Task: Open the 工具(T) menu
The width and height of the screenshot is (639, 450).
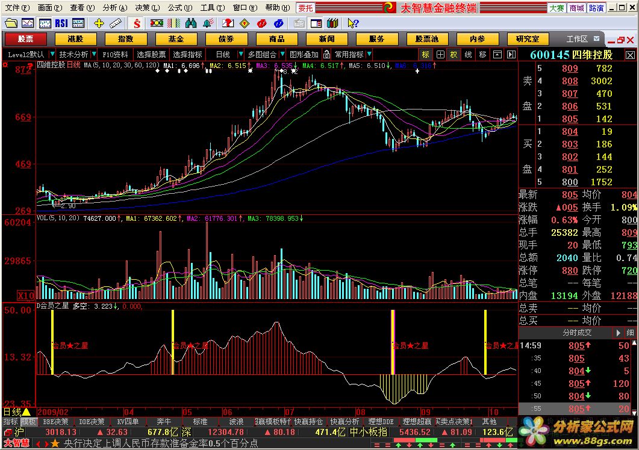Action: pyautogui.click(x=213, y=8)
